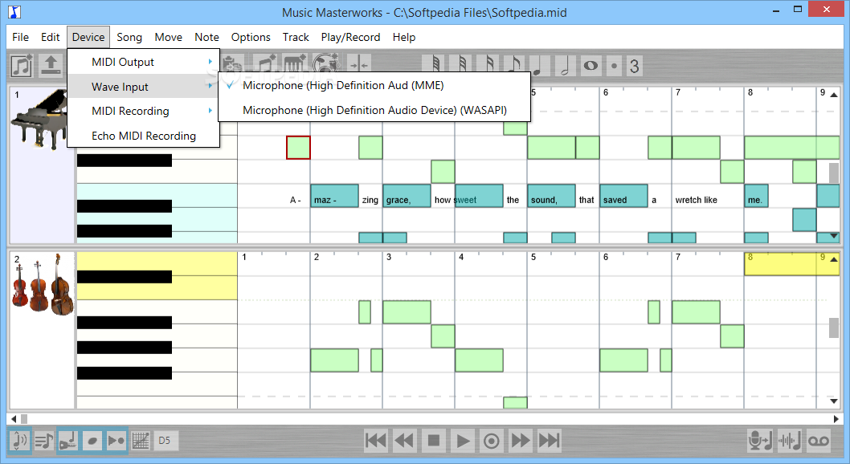Click the D5 note indicator box
Viewport: 850px width, 464px height.
pos(165,441)
